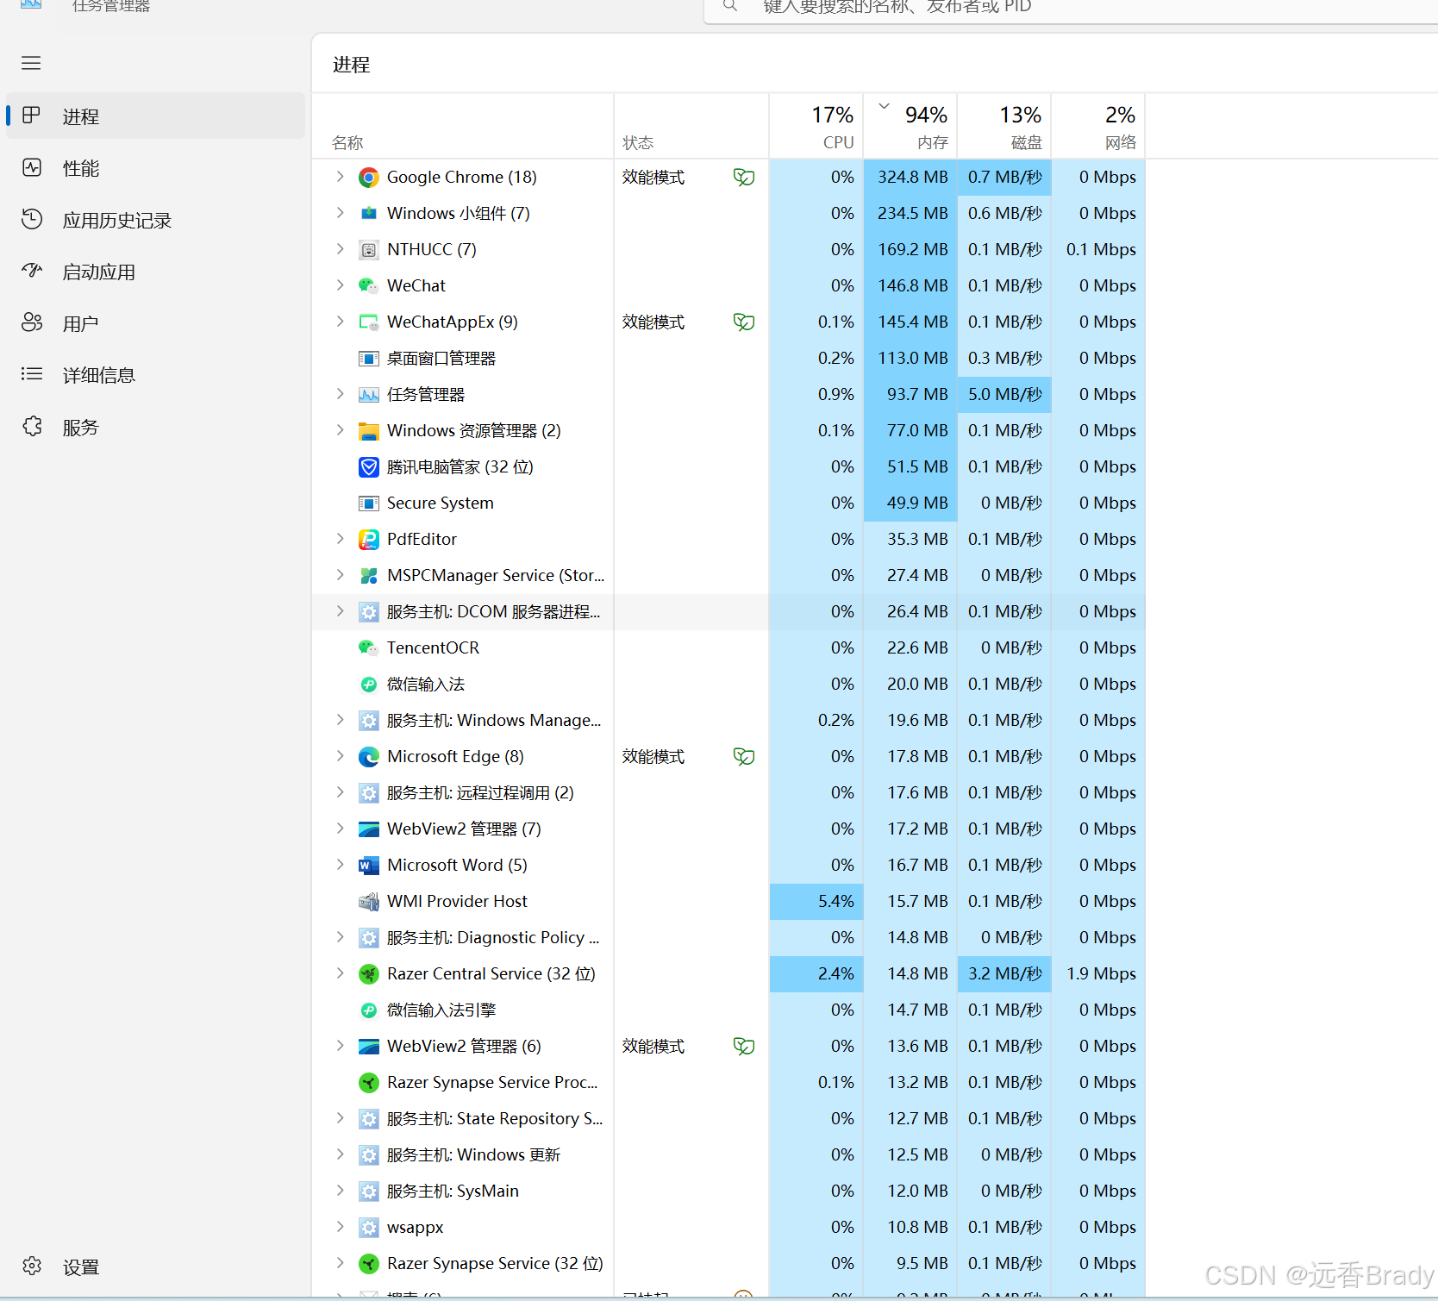Expand the wsappx process group

click(340, 1227)
